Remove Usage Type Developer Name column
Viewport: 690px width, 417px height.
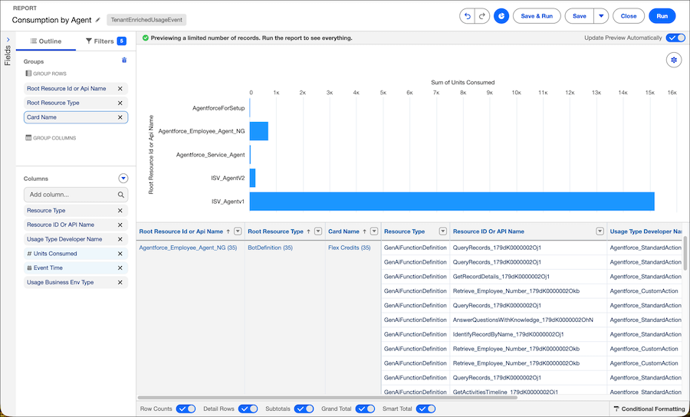click(x=120, y=239)
